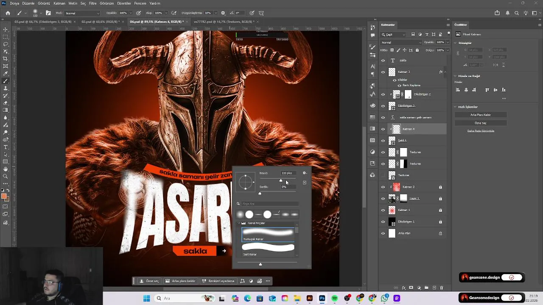Open the Akış flow dropdown arrow
The width and height of the screenshot is (543, 305).
click(165, 13)
